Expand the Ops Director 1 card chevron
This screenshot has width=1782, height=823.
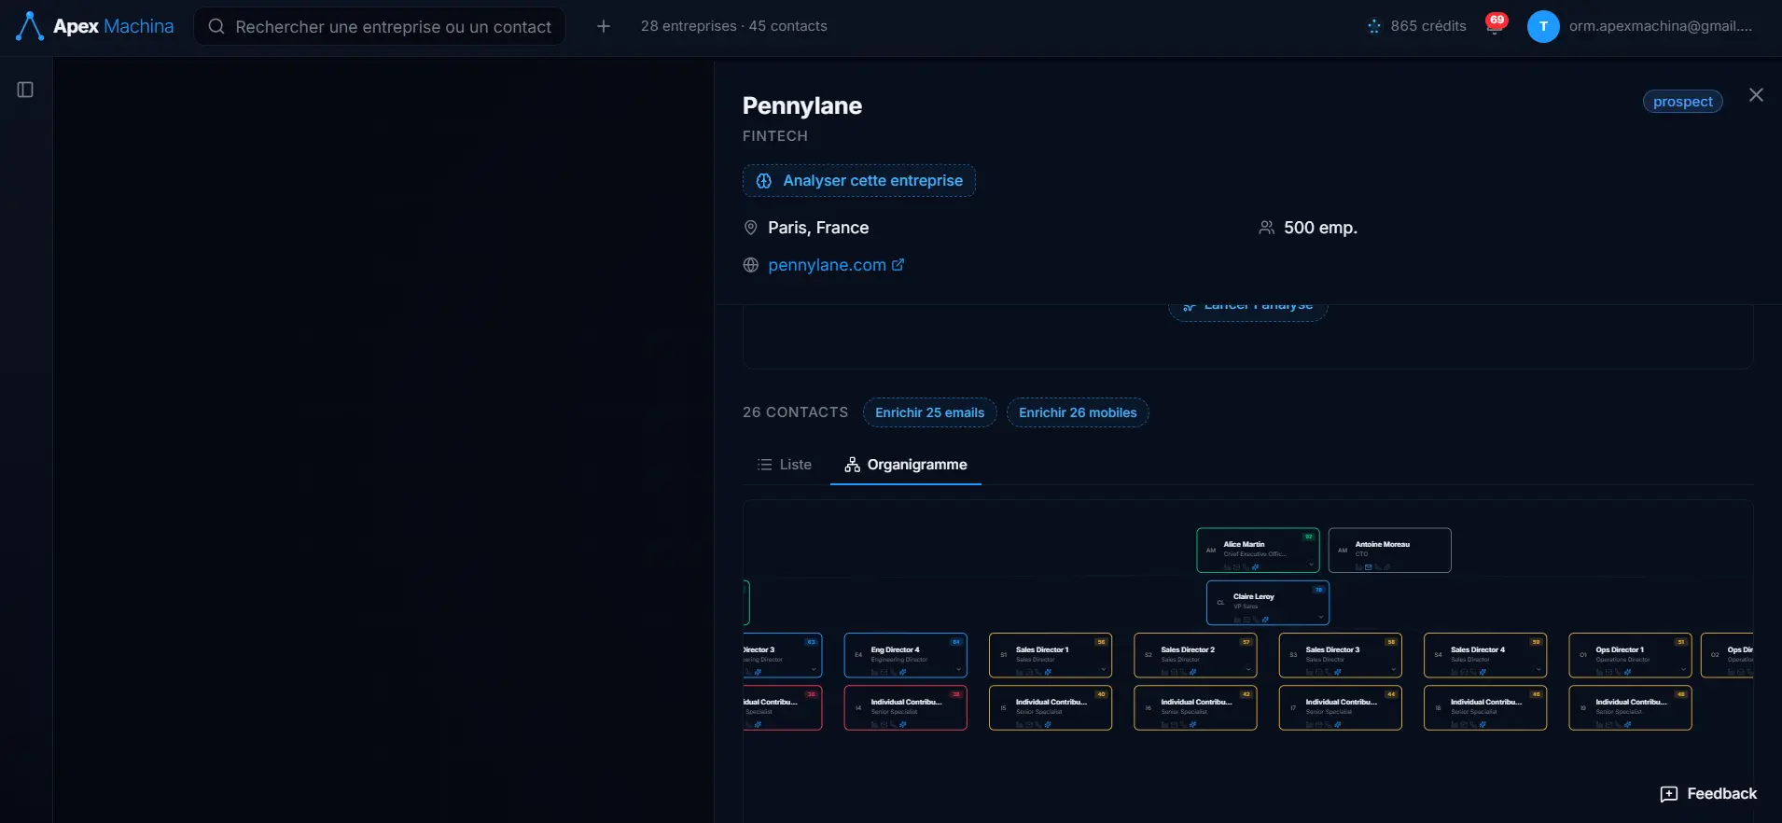click(1683, 669)
